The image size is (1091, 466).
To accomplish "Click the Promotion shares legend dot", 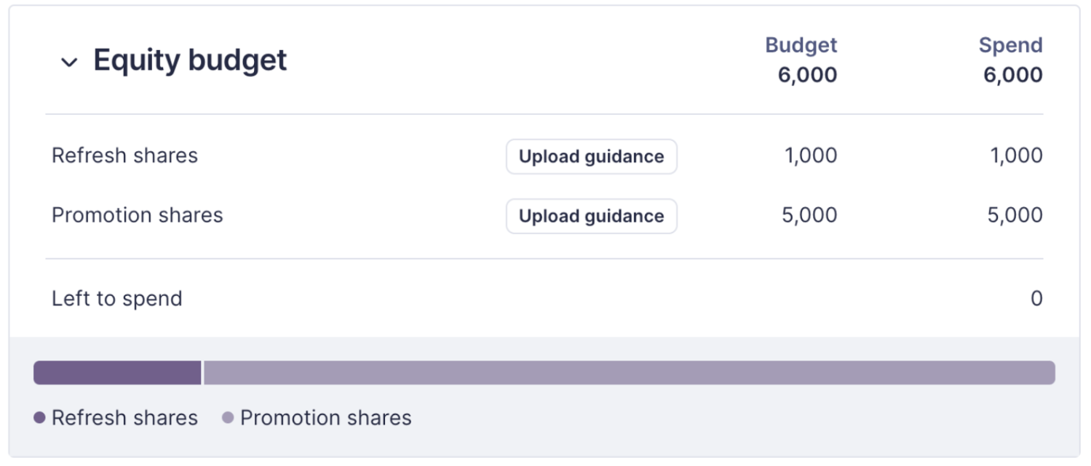I will 228,418.
